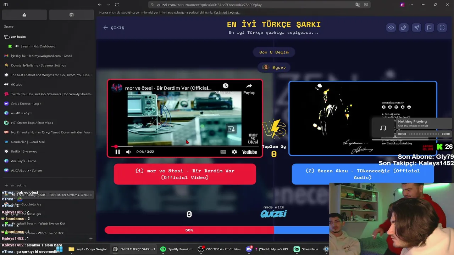The image size is (454, 255).
Task: Click the link icon in the address bar
Action: (153, 5)
